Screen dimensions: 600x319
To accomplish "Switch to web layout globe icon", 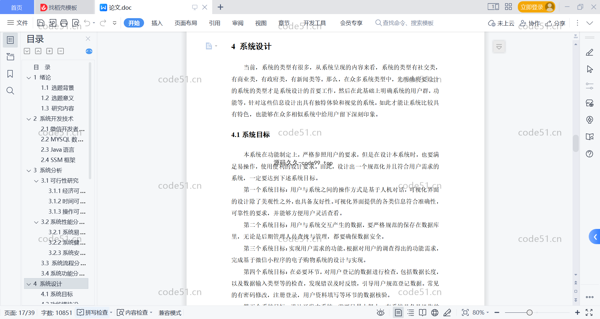I will pyautogui.click(x=435, y=312).
